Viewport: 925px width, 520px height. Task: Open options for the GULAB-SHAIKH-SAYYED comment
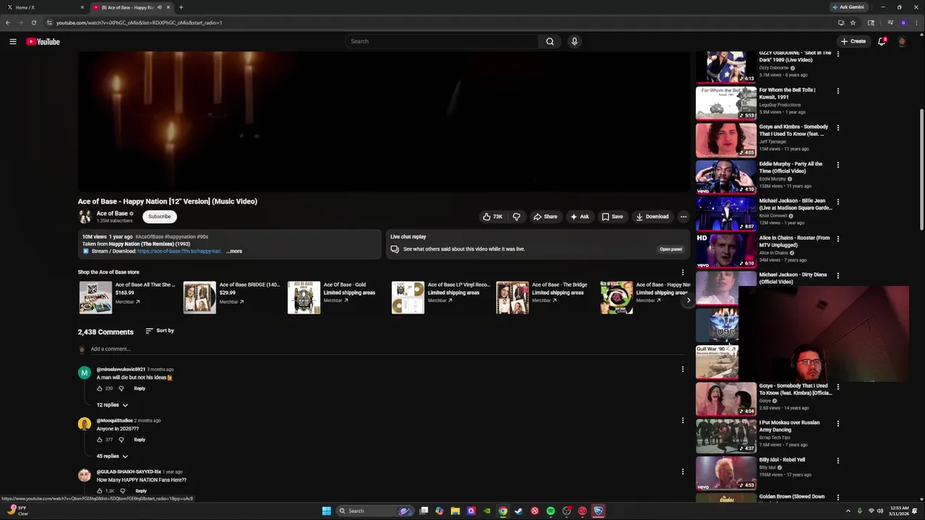pos(682,472)
